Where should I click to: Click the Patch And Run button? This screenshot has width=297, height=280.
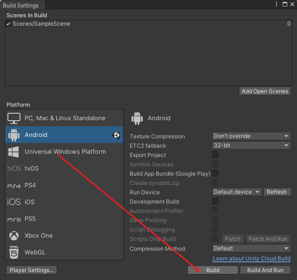pyautogui.click(x=268, y=239)
